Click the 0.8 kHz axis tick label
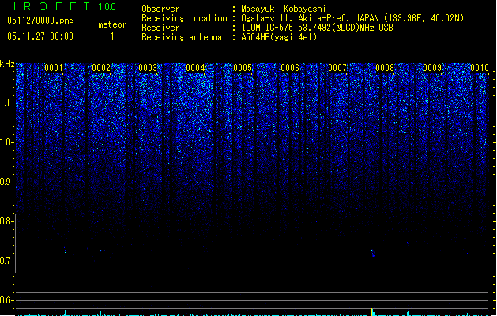This screenshot has height=316, width=497. tap(6, 221)
